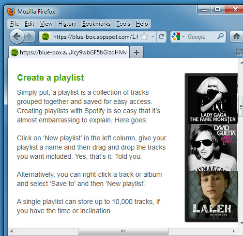Image resolution: width=243 pixels, height=236 pixels.
Task: Open the Edit menu
Action: tap(30, 24)
